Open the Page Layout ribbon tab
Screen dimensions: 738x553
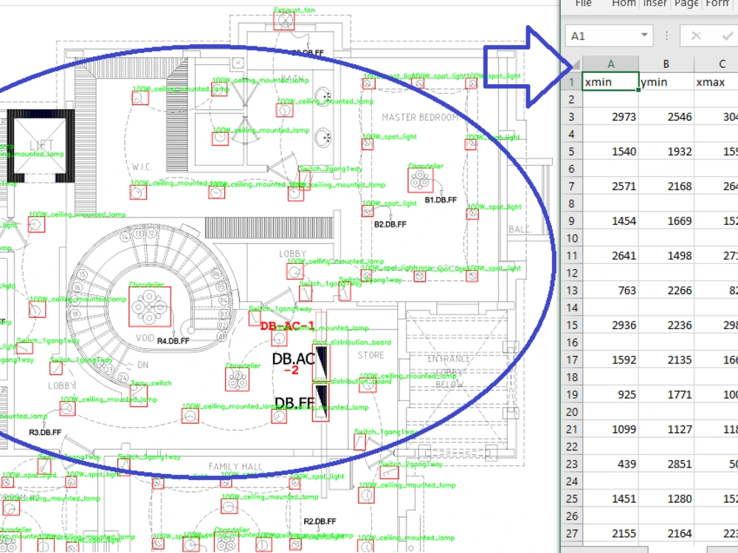686,3
